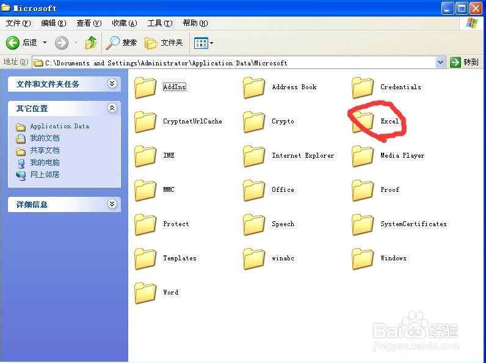This screenshot has width=486, height=363.
Task: Open the views dropdown arrow
Action: (211, 43)
